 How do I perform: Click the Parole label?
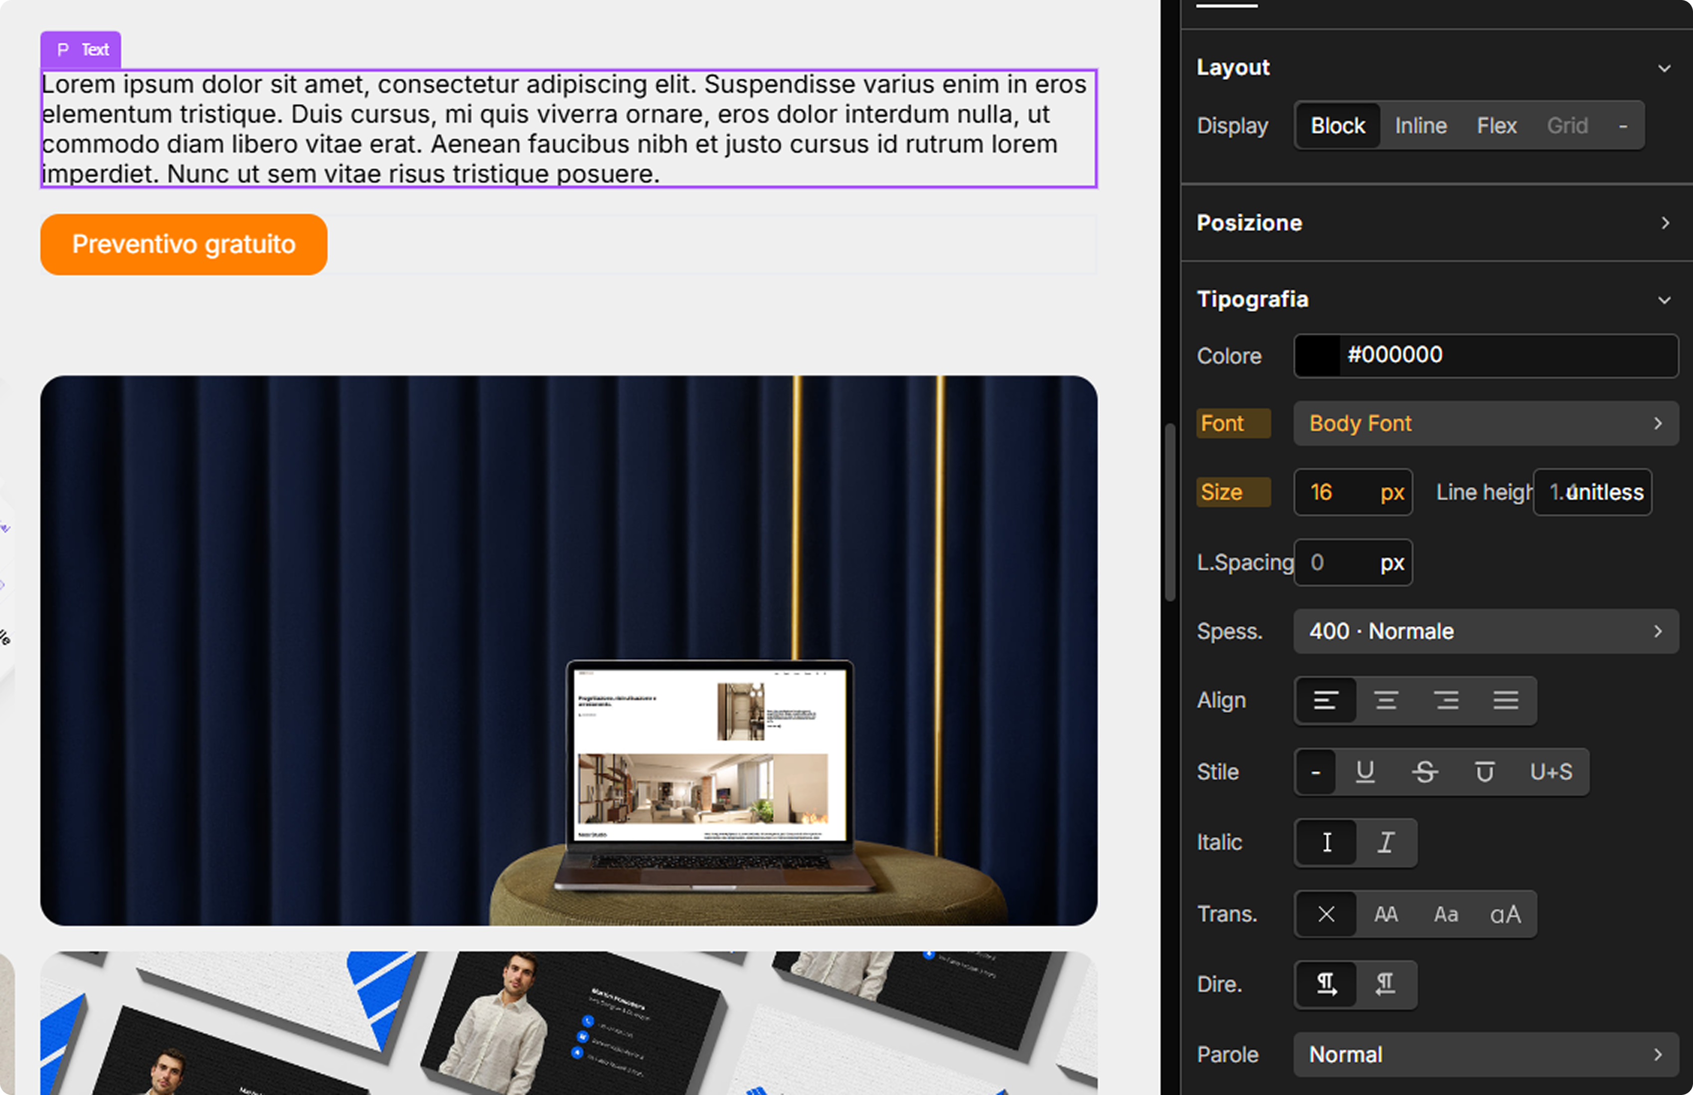(1227, 1055)
